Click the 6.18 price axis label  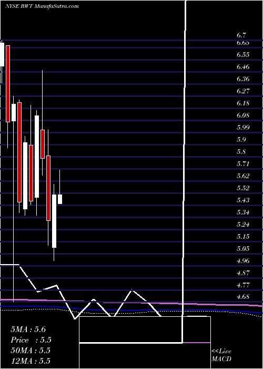coord(242,103)
